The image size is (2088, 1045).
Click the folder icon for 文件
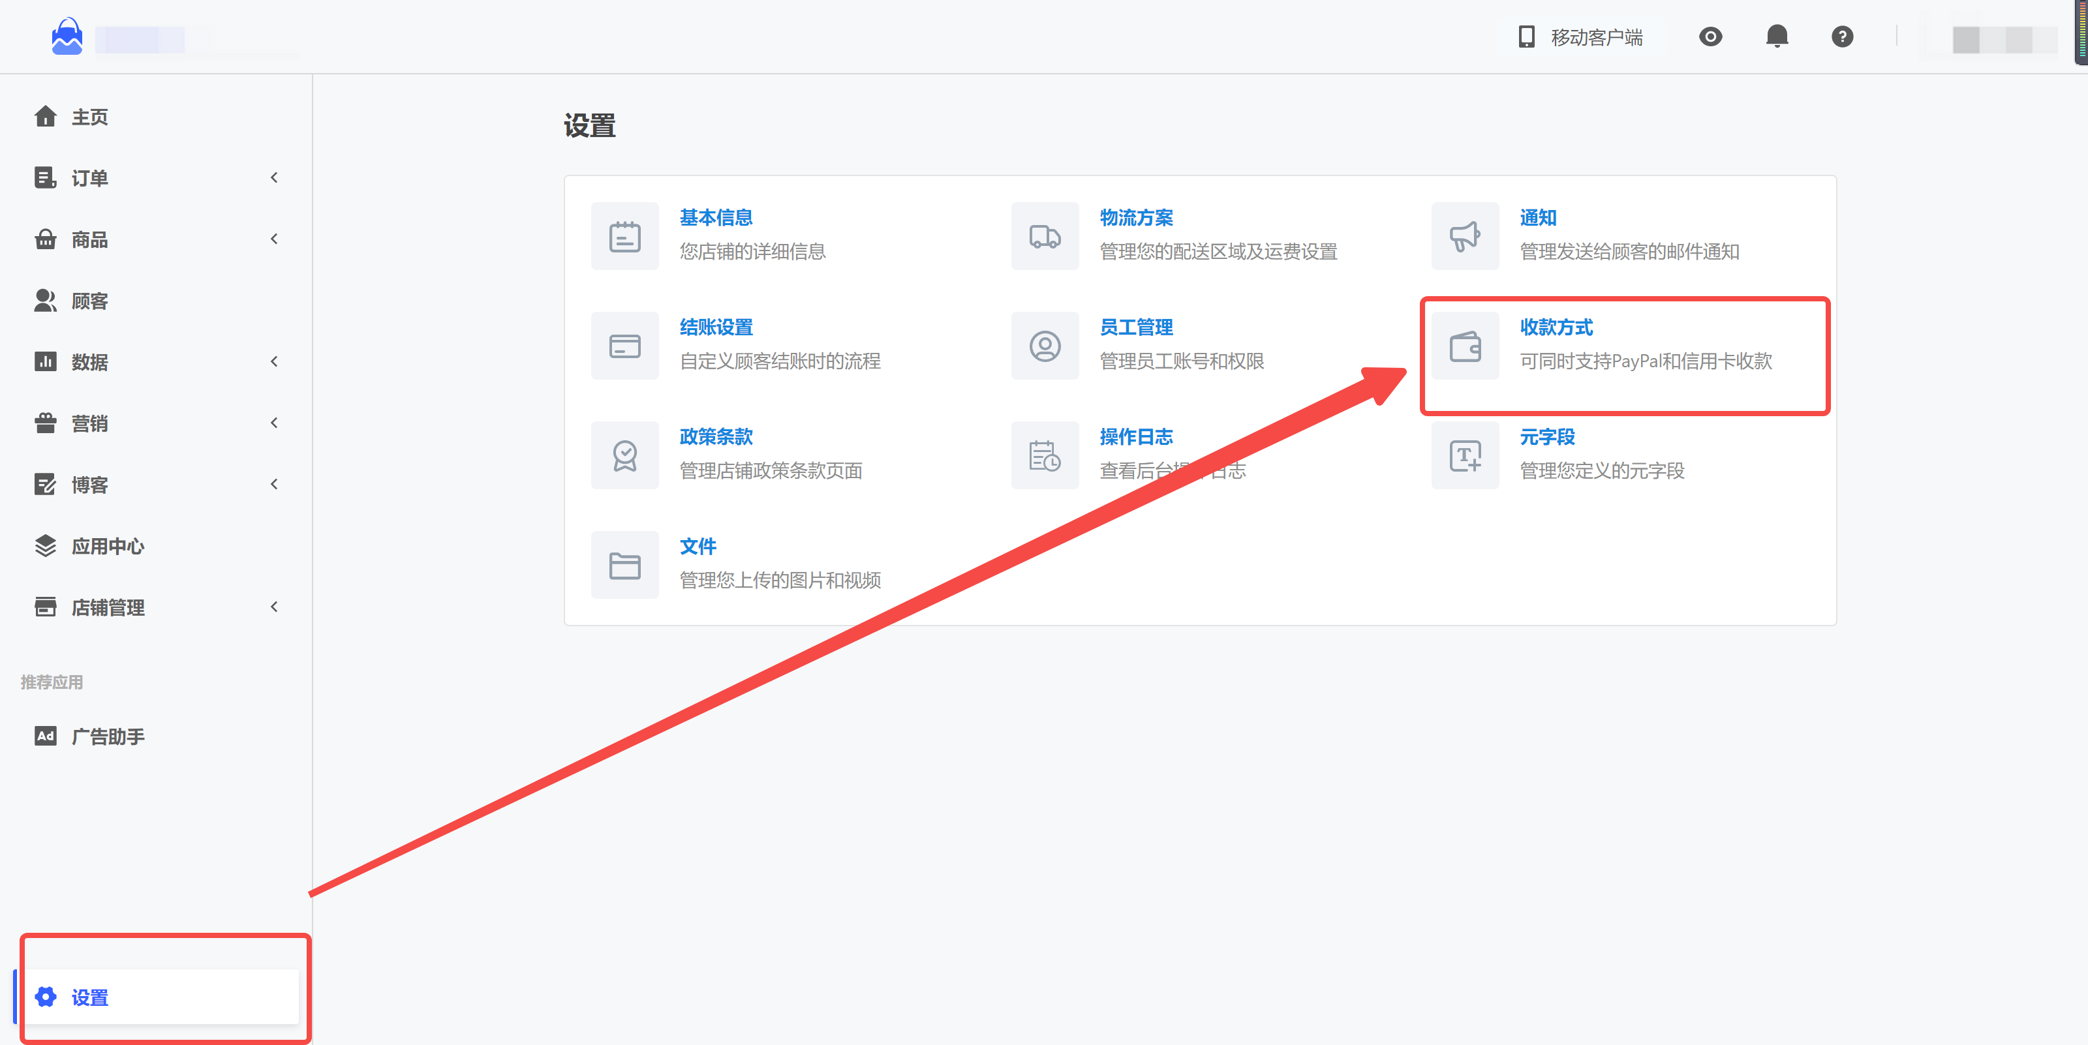click(625, 565)
